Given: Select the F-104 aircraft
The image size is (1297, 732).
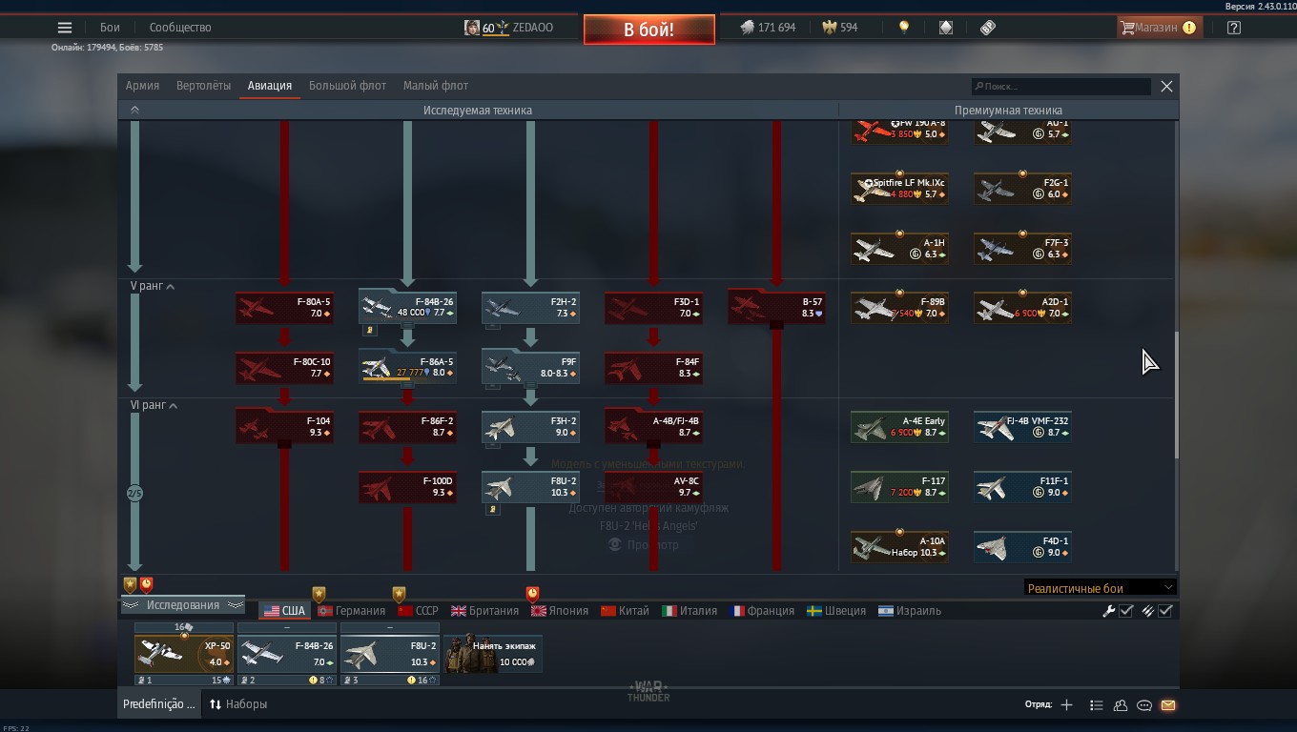Looking at the screenshot, I should coord(284,427).
